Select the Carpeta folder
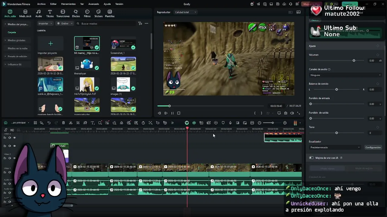The width and height of the screenshot is (387, 217). coord(12,32)
